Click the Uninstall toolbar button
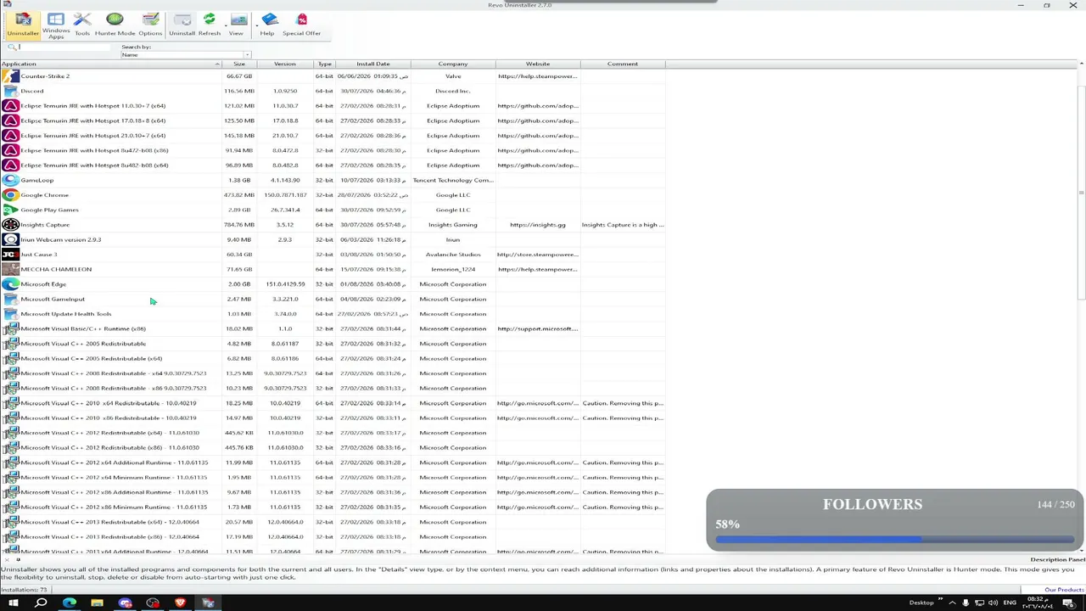The height and width of the screenshot is (611, 1086). tap(182, 24)
